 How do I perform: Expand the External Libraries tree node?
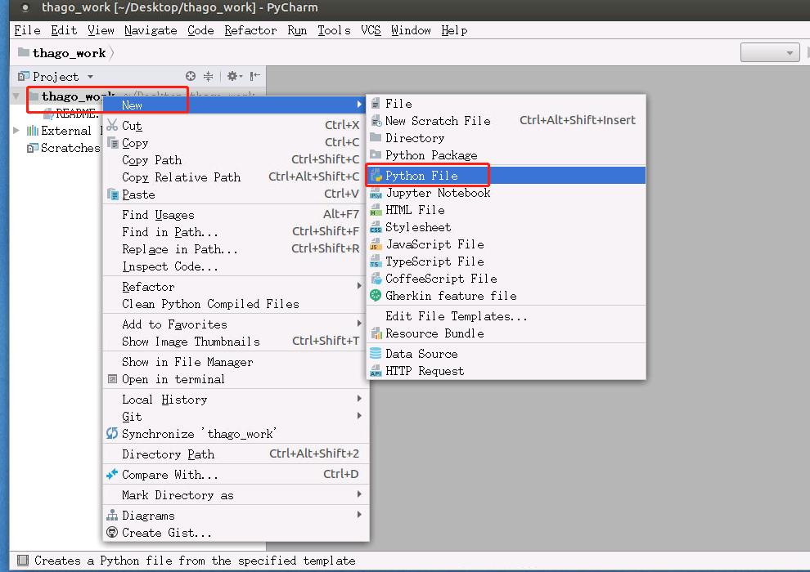[16, 131]
